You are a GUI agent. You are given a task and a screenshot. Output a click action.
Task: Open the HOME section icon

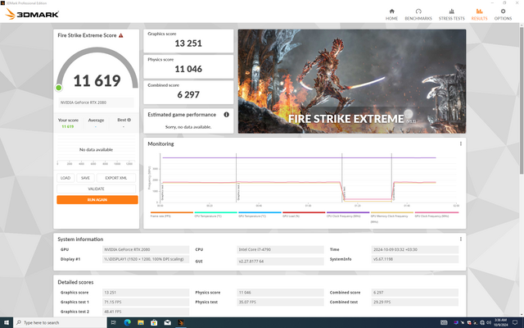pos(391,11)
